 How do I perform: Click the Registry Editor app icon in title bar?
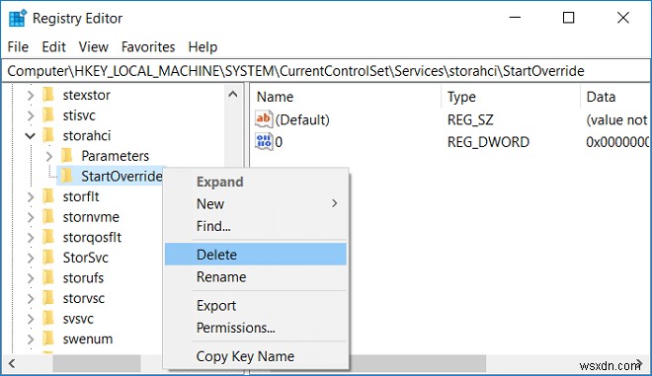point(17,19)
